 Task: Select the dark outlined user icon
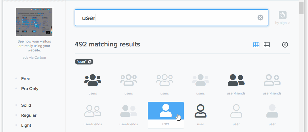[200, 111]
